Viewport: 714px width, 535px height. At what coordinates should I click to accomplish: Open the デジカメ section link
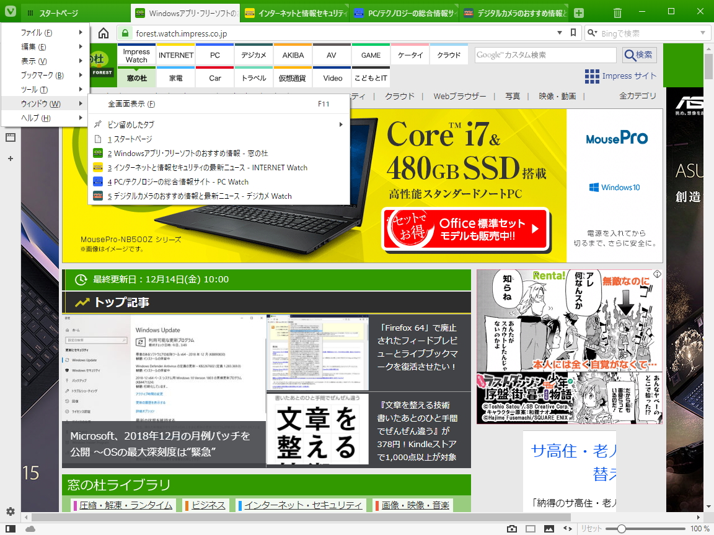coord(253,54)
